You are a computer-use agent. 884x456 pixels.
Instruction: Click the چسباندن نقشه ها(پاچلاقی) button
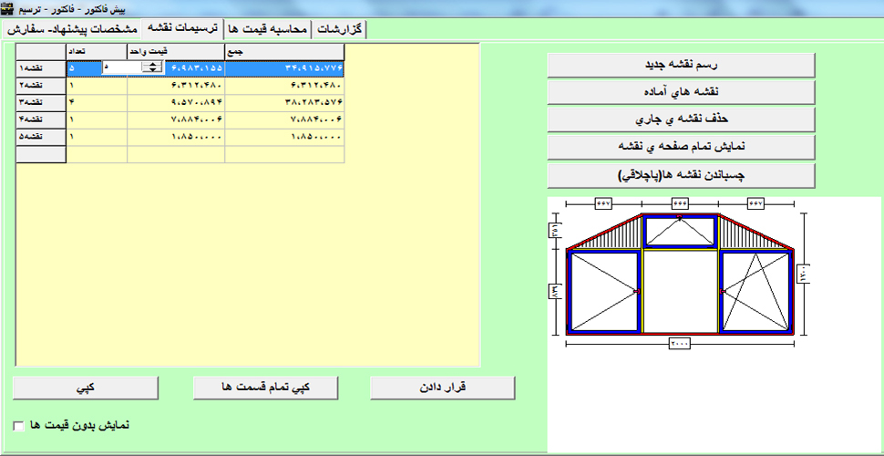pos(681,174)
